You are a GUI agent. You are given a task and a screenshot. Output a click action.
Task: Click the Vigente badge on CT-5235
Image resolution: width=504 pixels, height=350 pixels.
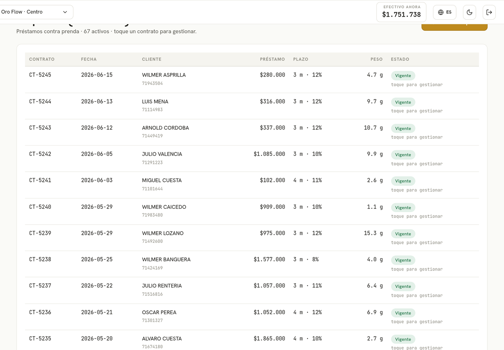click(403, 339)
